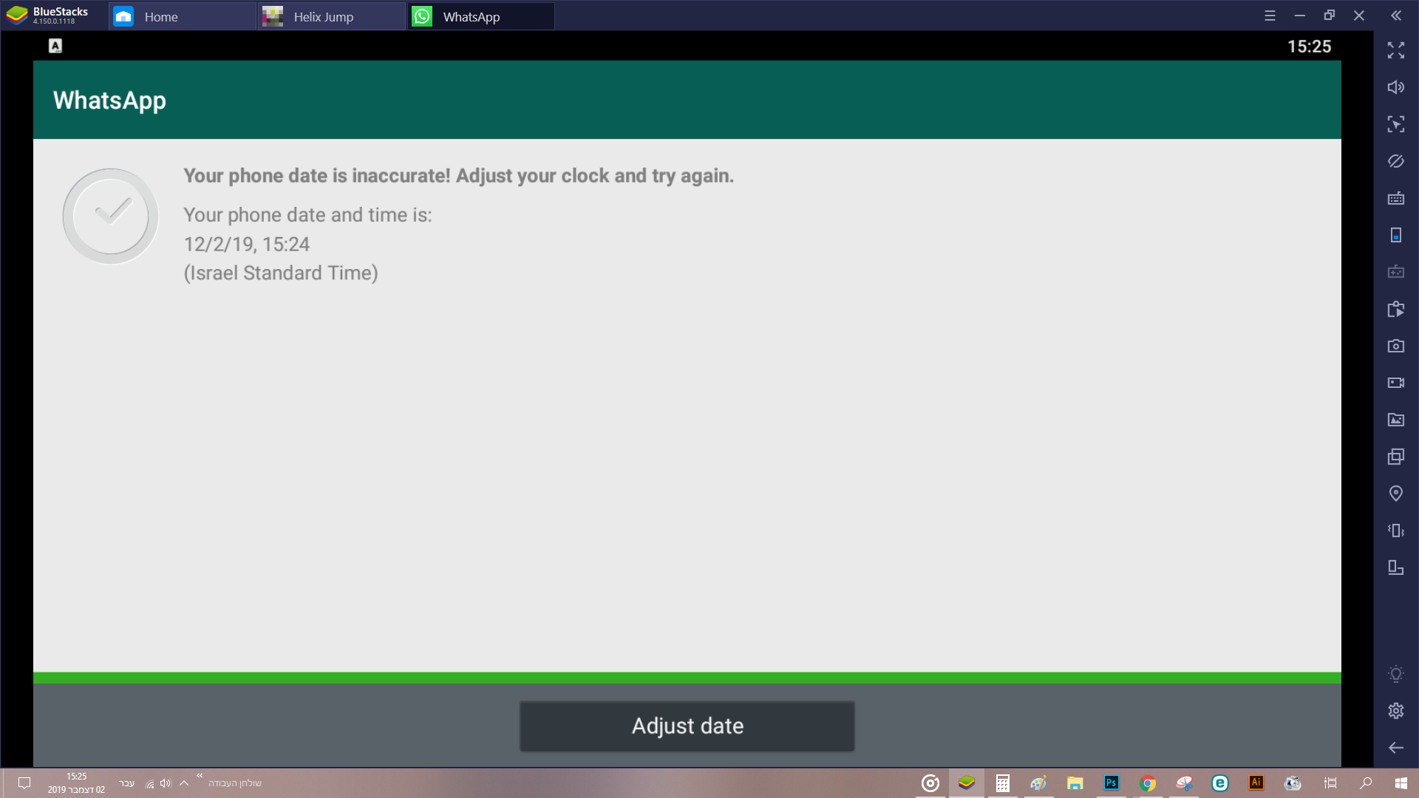Toggle fullscreen in the BlueStacks sidebar

[x=1395, y=50]
